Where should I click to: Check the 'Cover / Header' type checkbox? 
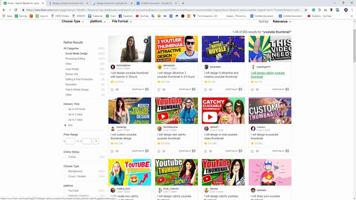(x=65, y=177)
